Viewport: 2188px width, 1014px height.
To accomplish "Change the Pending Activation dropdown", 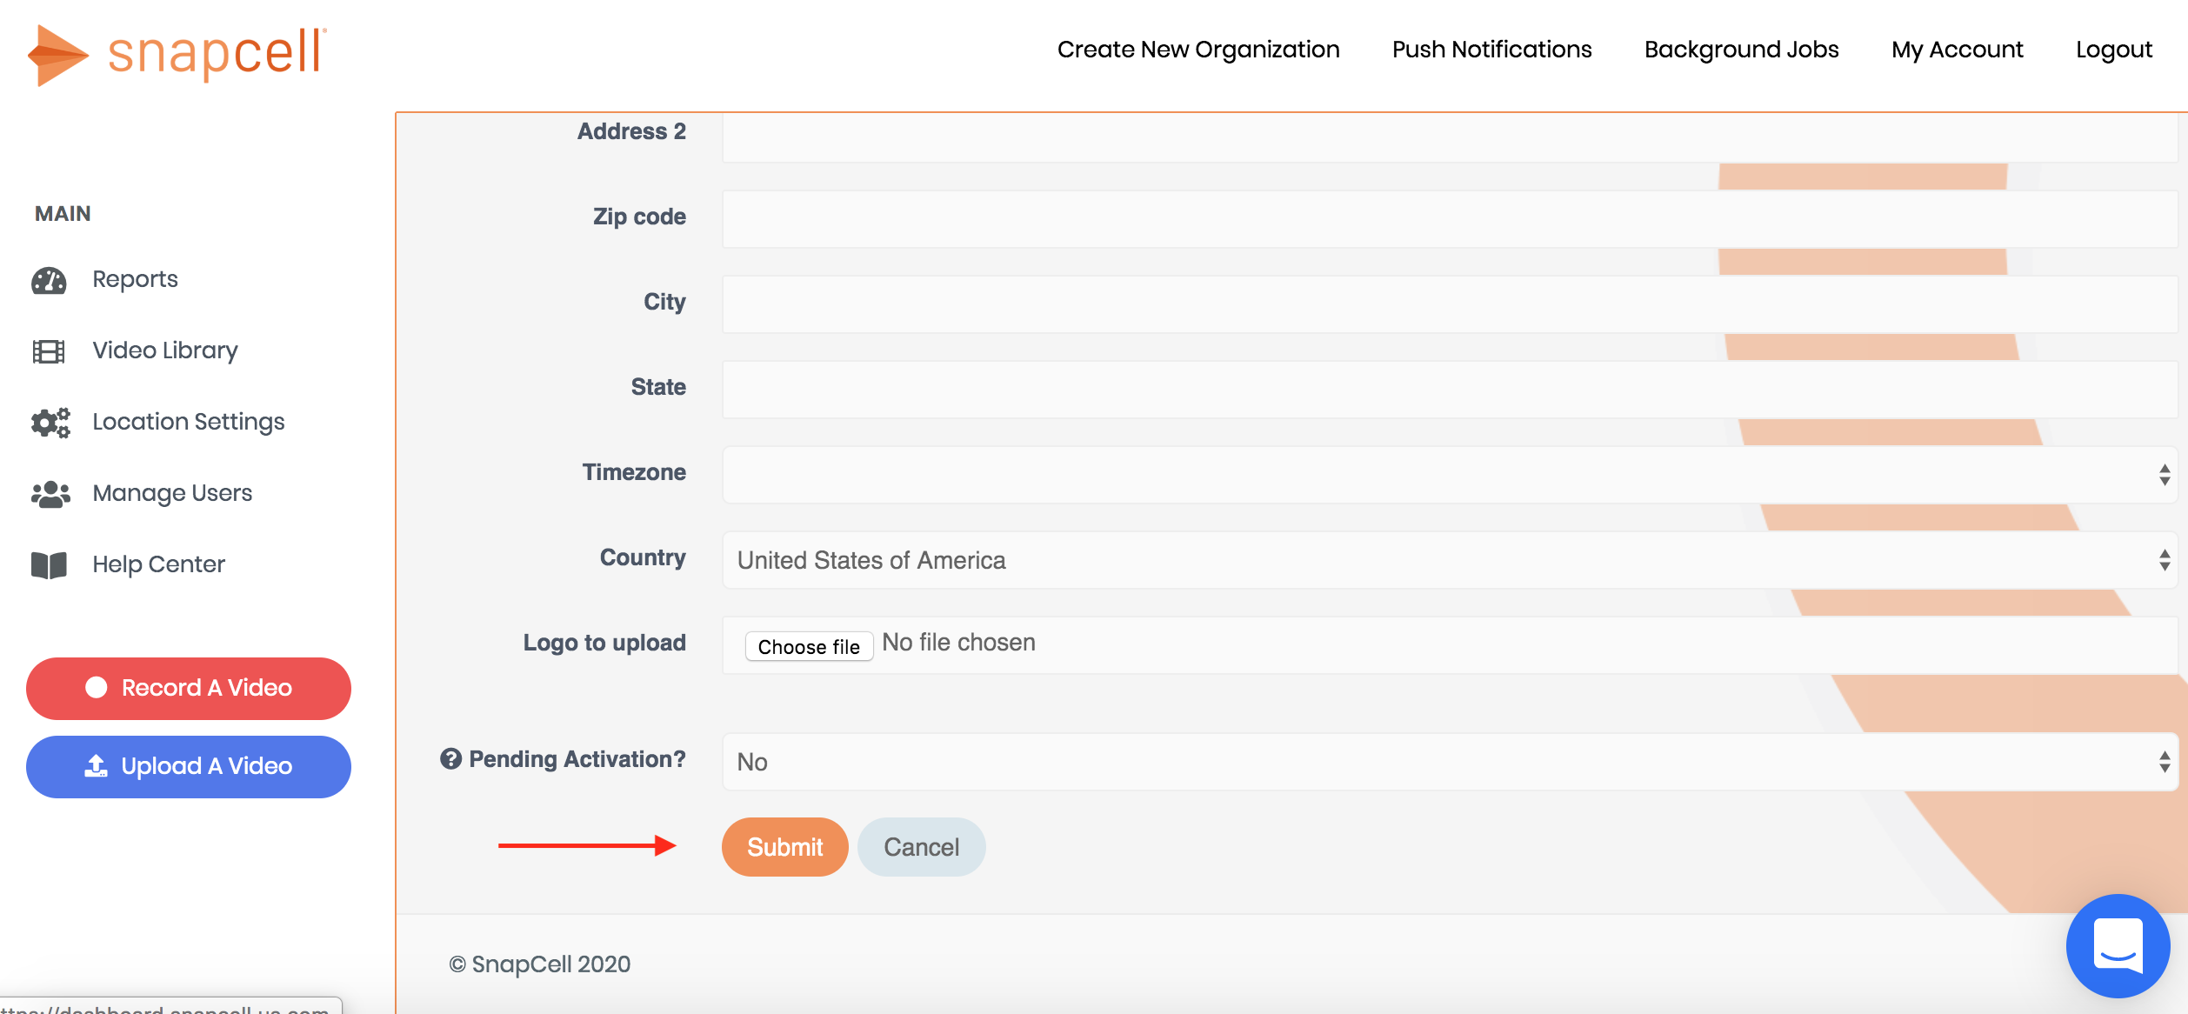I will (1449, 762).
